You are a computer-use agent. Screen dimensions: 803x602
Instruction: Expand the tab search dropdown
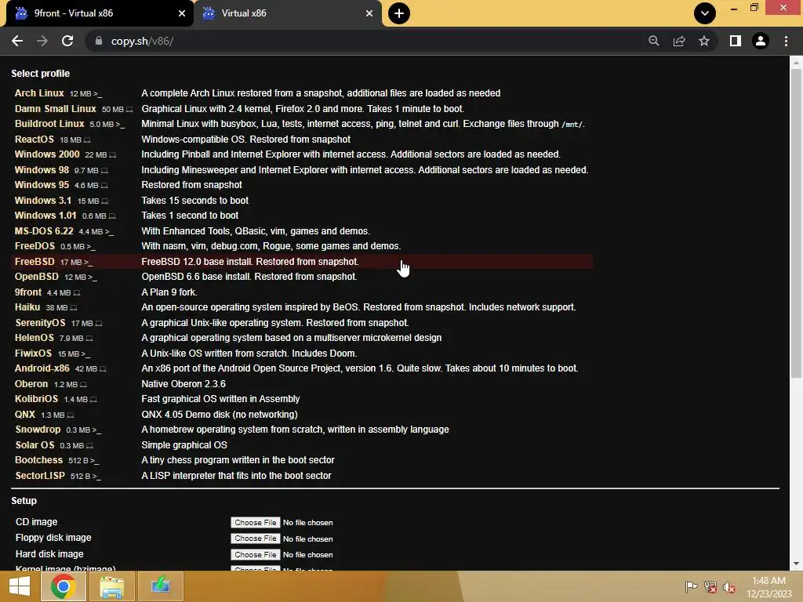coord(705,13)
